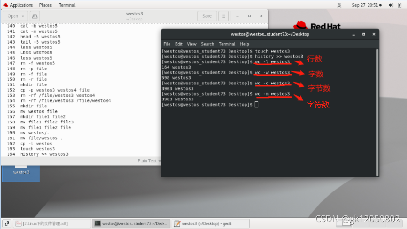Click the terminal icon in taskbar
This screenshot has height=229, width=407.
[x=98, y=223]
